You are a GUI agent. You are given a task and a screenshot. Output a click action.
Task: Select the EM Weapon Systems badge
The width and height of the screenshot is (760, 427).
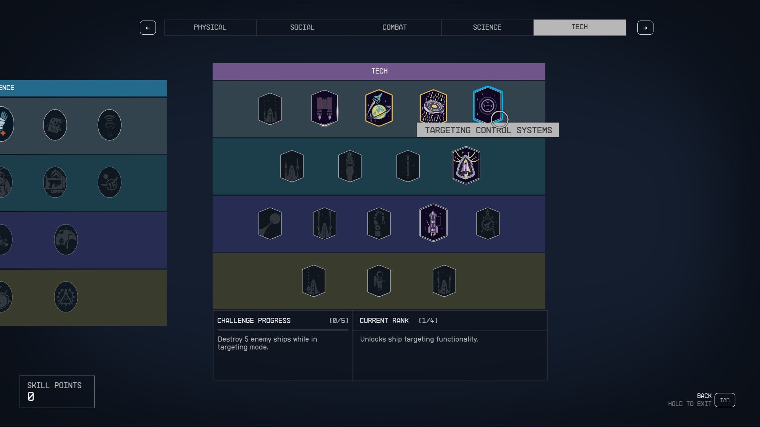click(444, 281)
